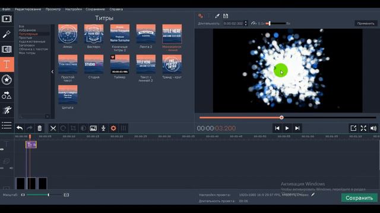Click the Crop tool icon
380x213 pixels.
point(73,128)
